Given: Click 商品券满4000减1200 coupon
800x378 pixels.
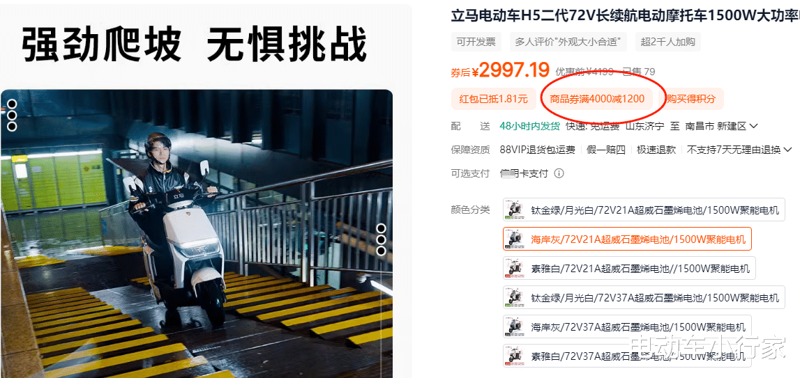Looking at the screenshot, I should [x=597, y=99].
